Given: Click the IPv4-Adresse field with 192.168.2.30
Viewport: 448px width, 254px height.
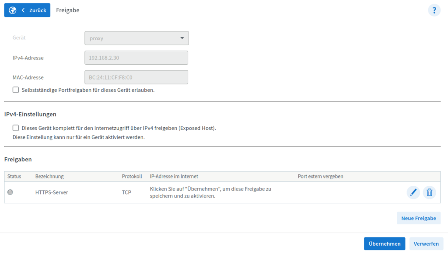Looking at the screenshot, I should pyautogui.click(x=136, y=58).
